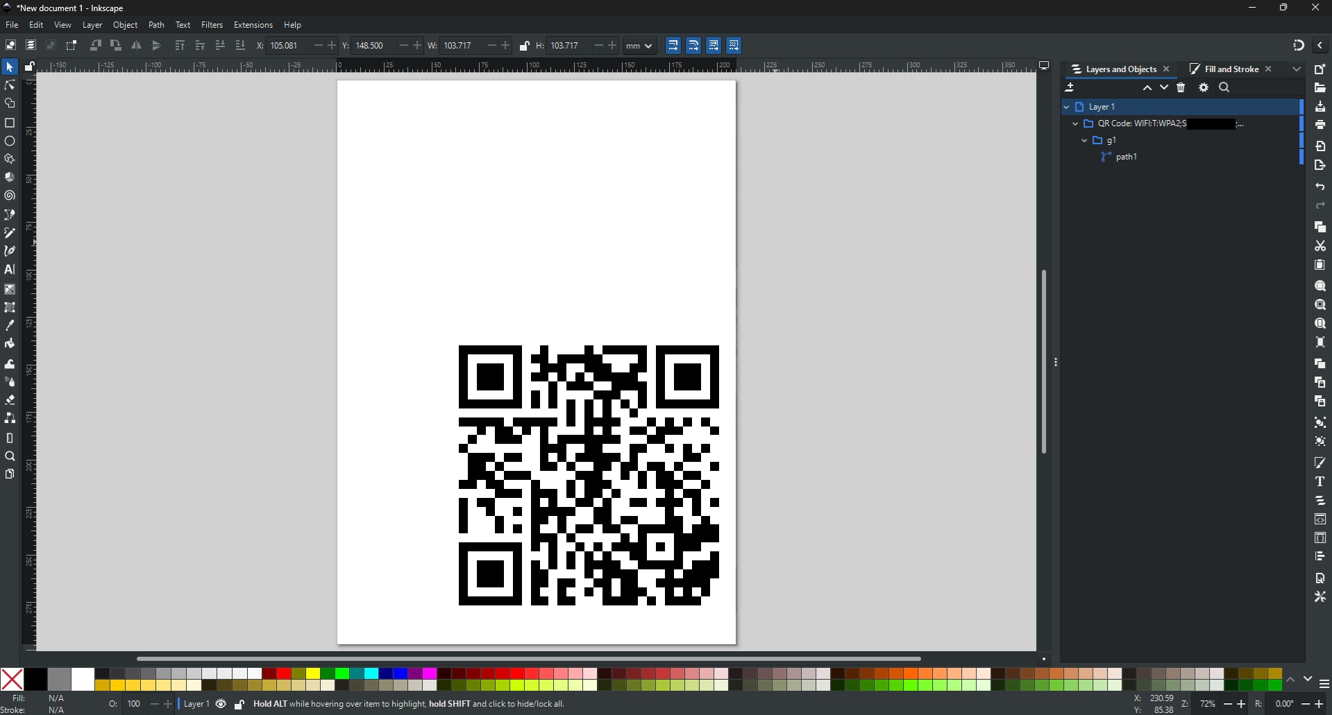Show next palette row
Viewport: 1332px width, 715px height.
click(1308, 680)
